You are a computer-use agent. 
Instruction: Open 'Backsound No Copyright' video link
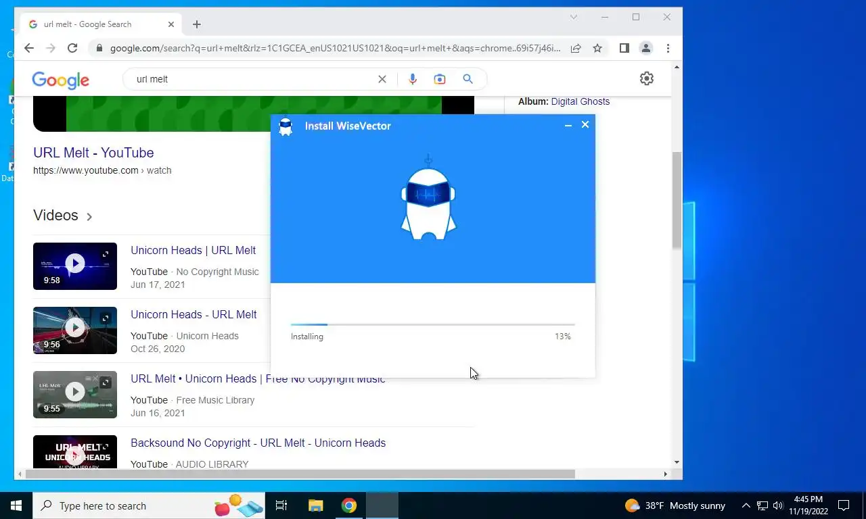tap(258, 443)
